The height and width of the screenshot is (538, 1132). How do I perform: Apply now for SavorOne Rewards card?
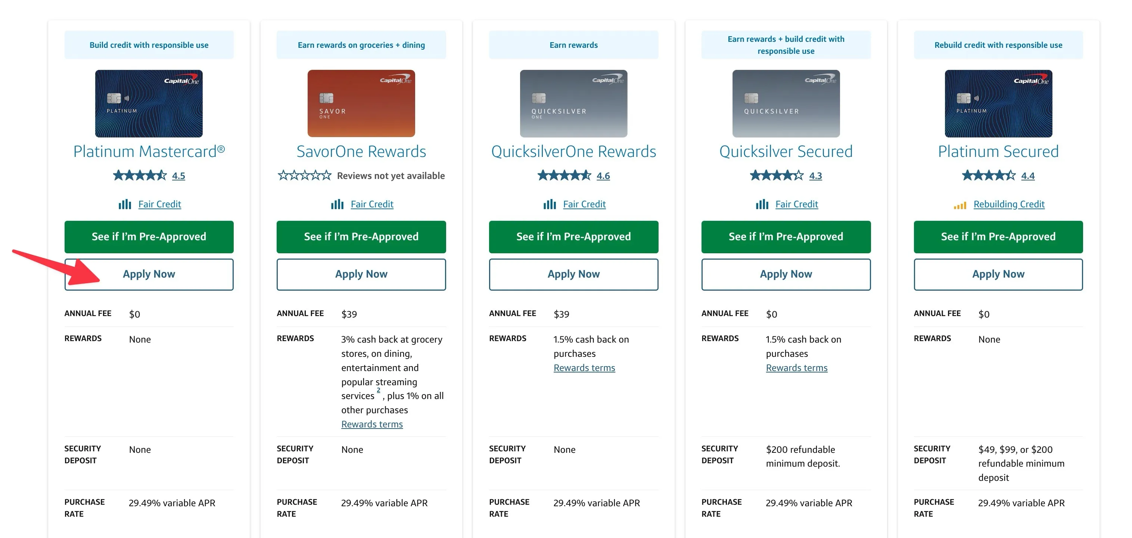click(361, 274)
